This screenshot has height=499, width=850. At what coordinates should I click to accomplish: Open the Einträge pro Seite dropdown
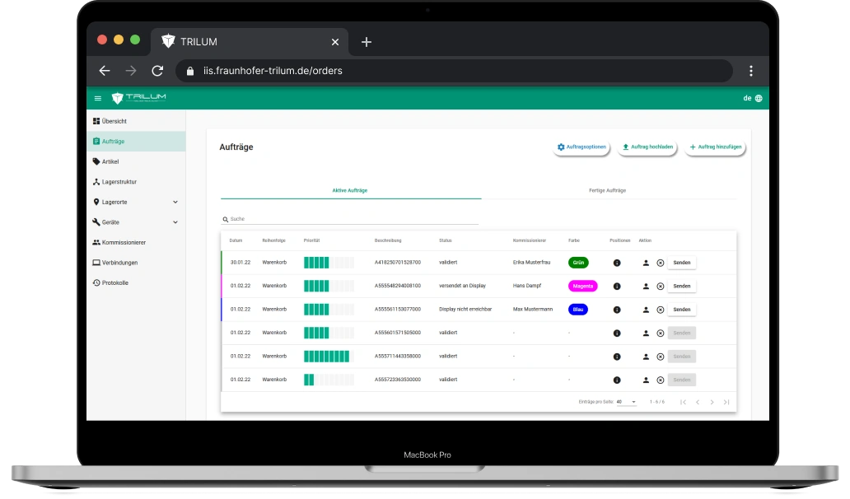[x=626, y=402]
